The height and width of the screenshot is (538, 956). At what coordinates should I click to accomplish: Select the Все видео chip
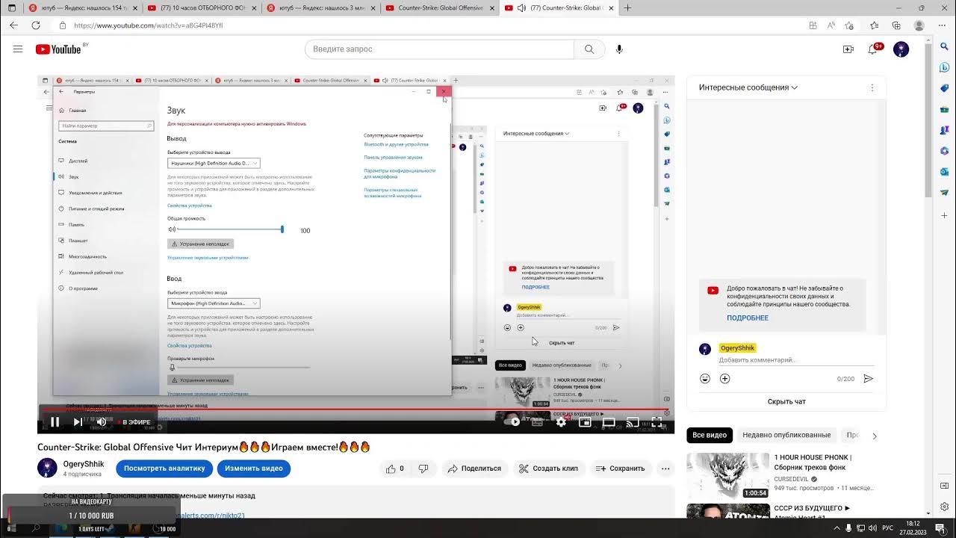point(710,435)
